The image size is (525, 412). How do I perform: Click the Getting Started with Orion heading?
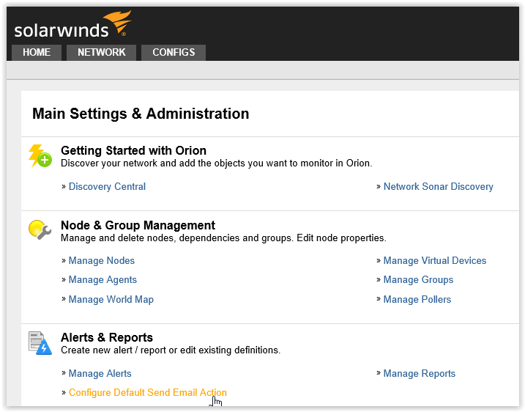(x=133, y=150)
